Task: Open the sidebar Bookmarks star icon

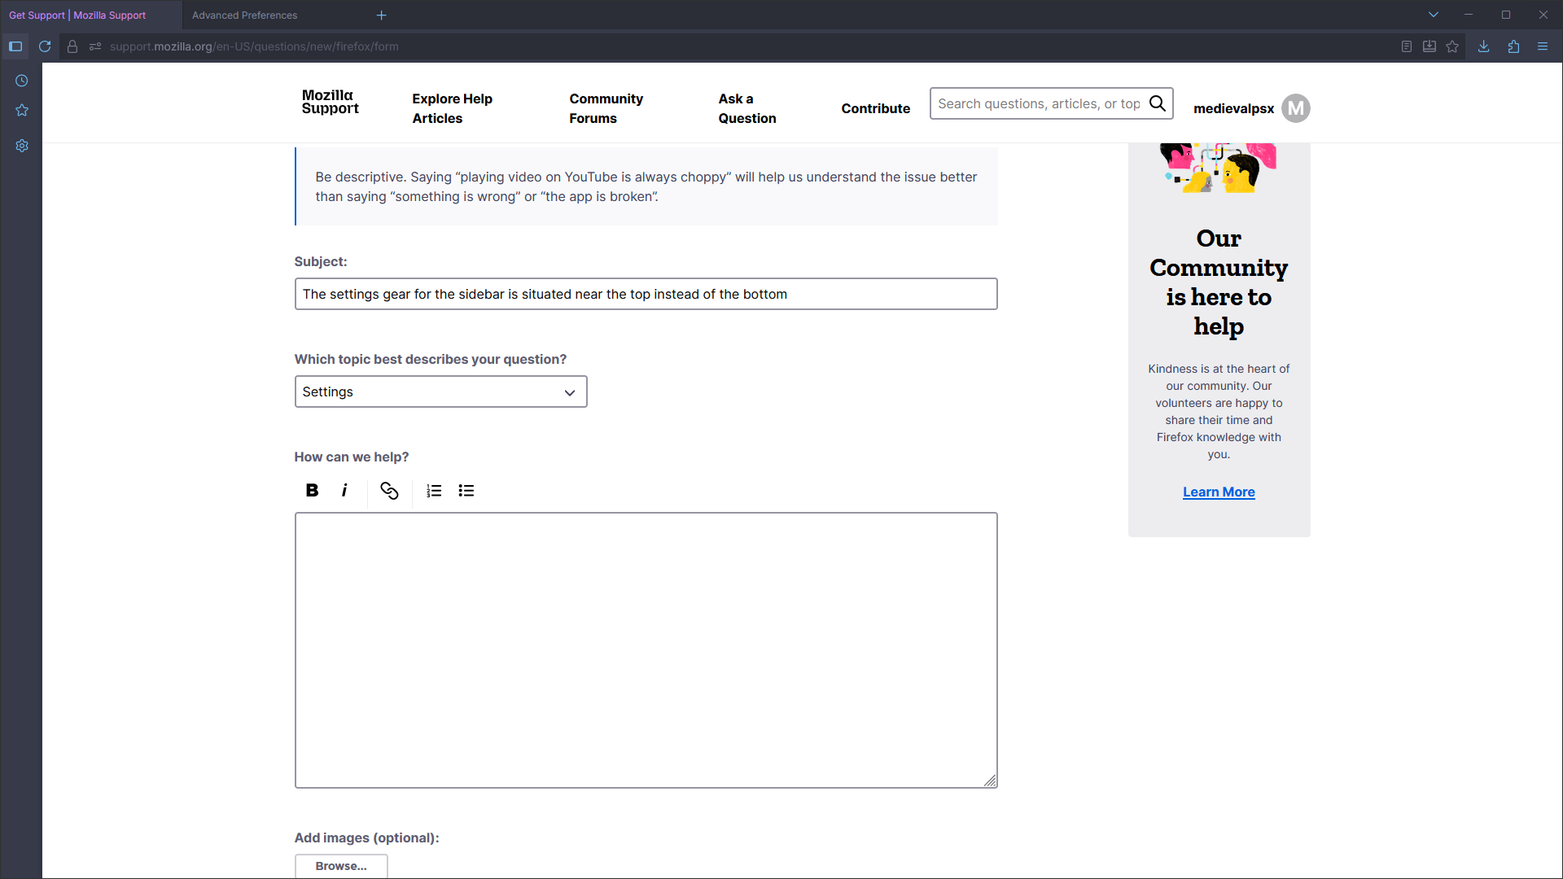Action: coord(22,110)
